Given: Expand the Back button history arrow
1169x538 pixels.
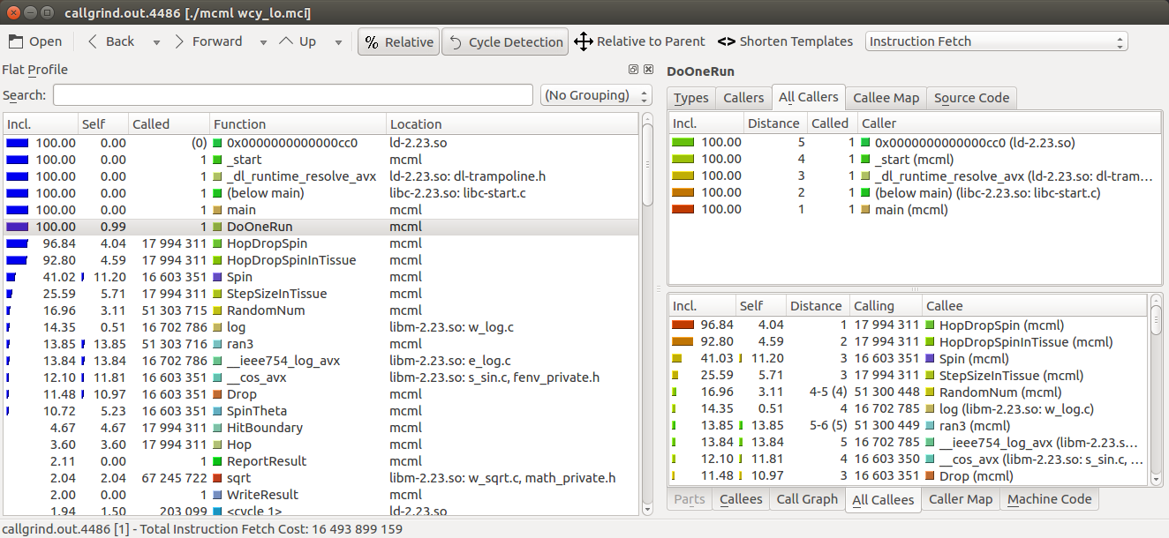Looking at the screenshot, I should [155, 41].
